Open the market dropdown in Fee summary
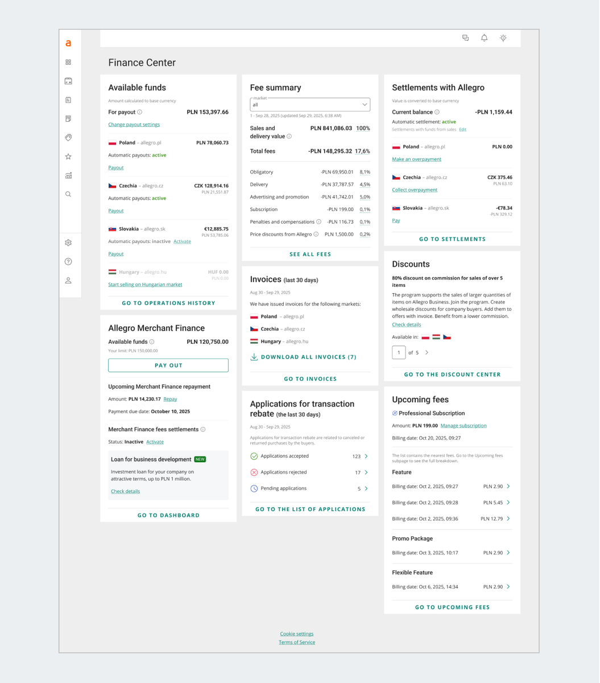The height and width of the screenshot is (683, 600). (310, 104)
